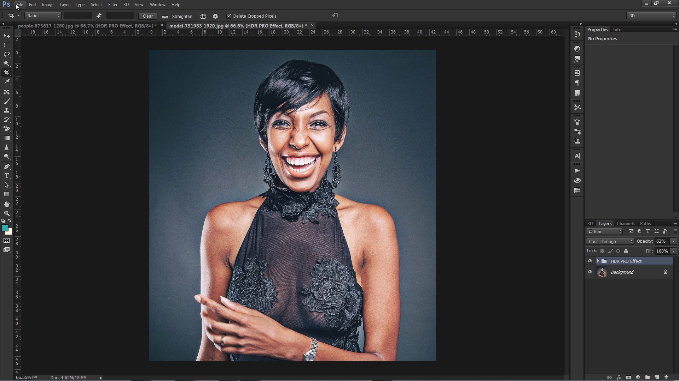Switch to the Channels tab

[x=625, y=223]
